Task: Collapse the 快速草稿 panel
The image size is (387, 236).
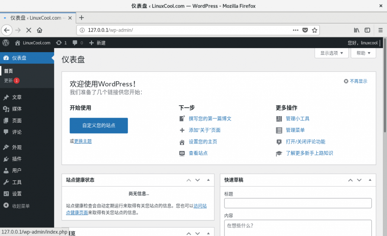Action: [369, 180]
